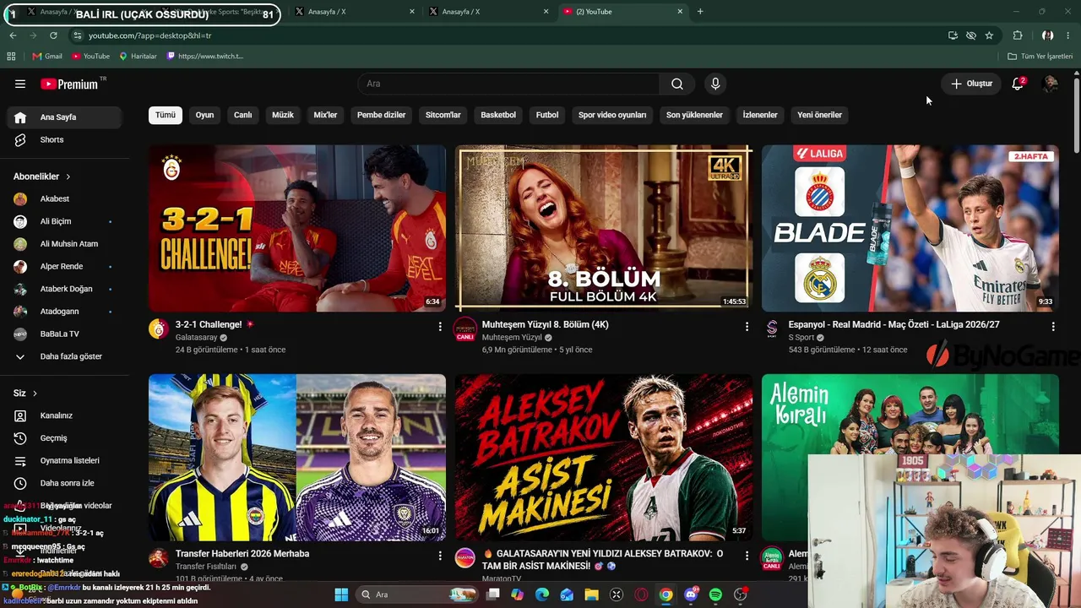Screen dimensions: 1081x608
Task: Expand the Abonelikler section chevron
Action: point(68,176)
